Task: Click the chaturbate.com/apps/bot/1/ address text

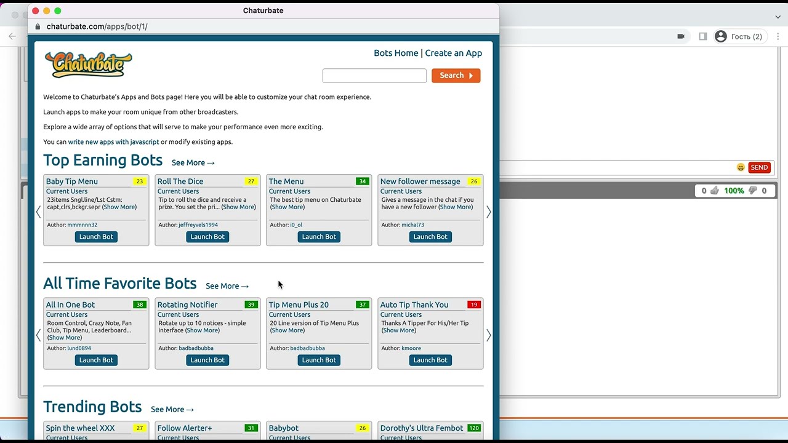Action: coord(97,26)
